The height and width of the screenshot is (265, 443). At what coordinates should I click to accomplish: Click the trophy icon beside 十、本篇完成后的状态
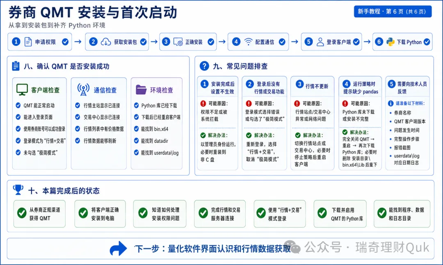tap(18, 190)
